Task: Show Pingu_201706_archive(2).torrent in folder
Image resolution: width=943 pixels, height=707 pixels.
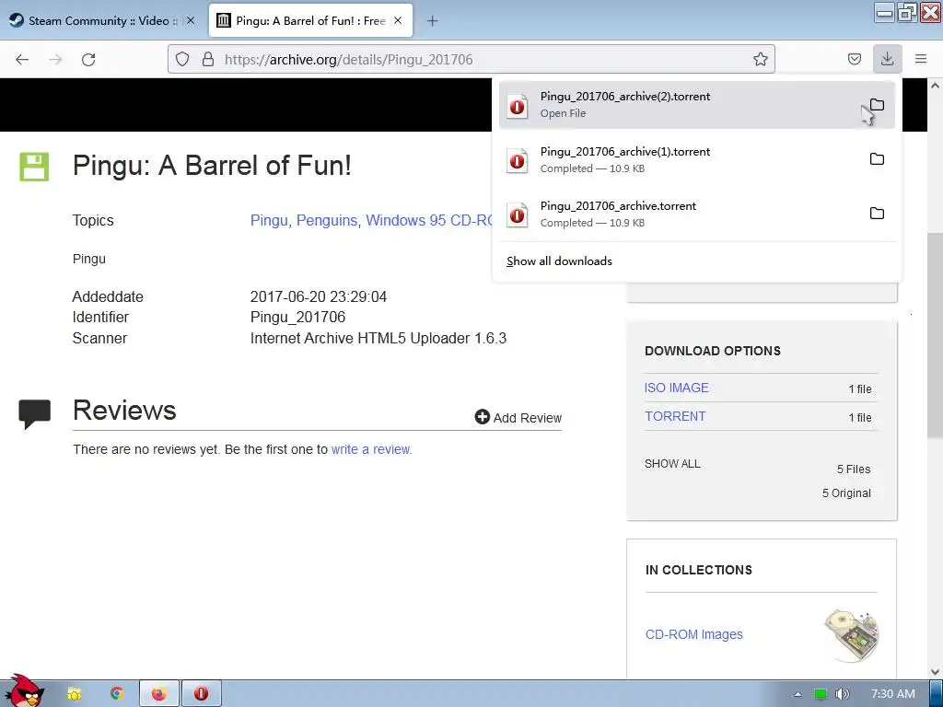Action: click(877, 105)
